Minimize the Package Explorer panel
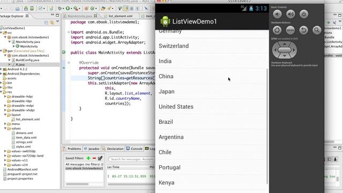 pos(53,15)
